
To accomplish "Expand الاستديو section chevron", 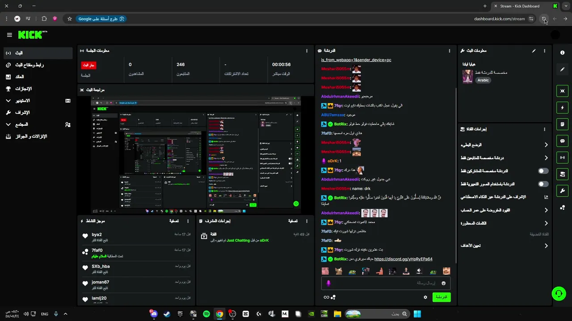I will point(8,101).
